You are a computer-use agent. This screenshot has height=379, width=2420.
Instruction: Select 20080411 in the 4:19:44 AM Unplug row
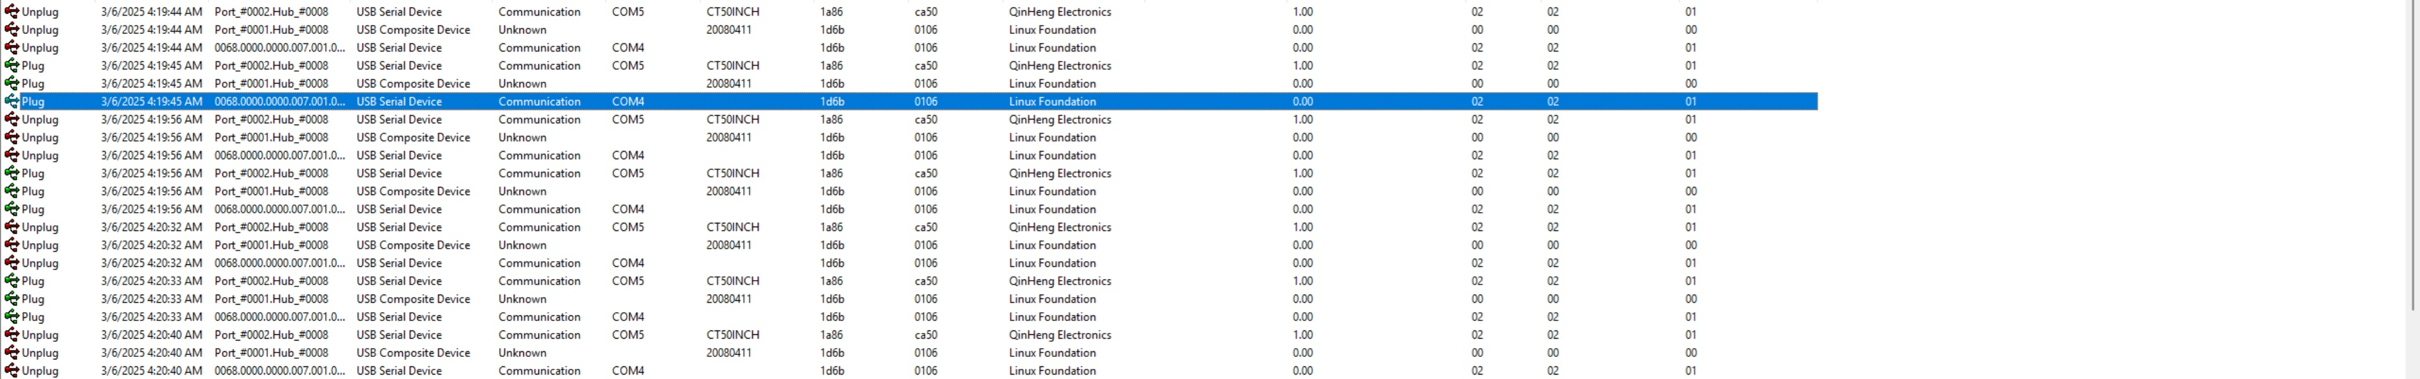pyautogui.click(x=729, y=30)
